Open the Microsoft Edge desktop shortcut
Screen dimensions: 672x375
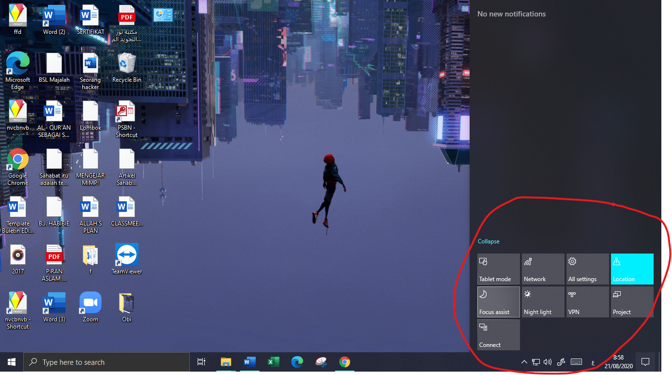17,71
